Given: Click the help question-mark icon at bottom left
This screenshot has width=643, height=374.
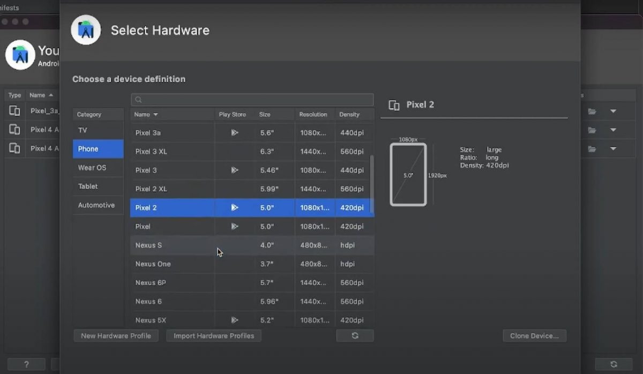Looking at the screenshot, I should pyautogui.click(x=26, y=364).
